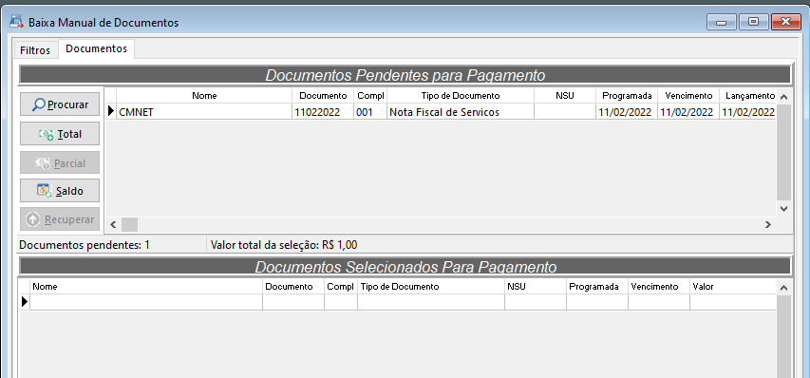Click the vertical scrollbar track of pending grid
810x378 pixels.
(783, 152)
